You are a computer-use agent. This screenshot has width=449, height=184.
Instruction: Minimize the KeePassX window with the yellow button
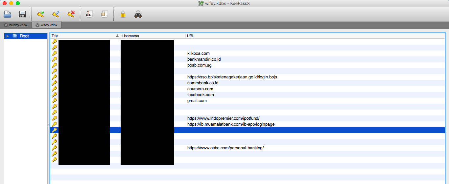(x=11, y=3)
